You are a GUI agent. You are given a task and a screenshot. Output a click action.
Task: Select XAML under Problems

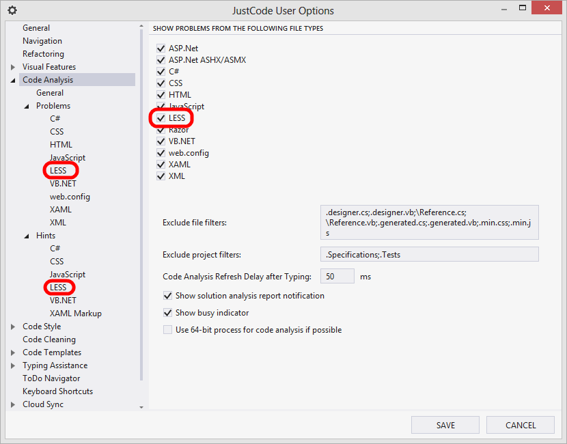[61, 210]
